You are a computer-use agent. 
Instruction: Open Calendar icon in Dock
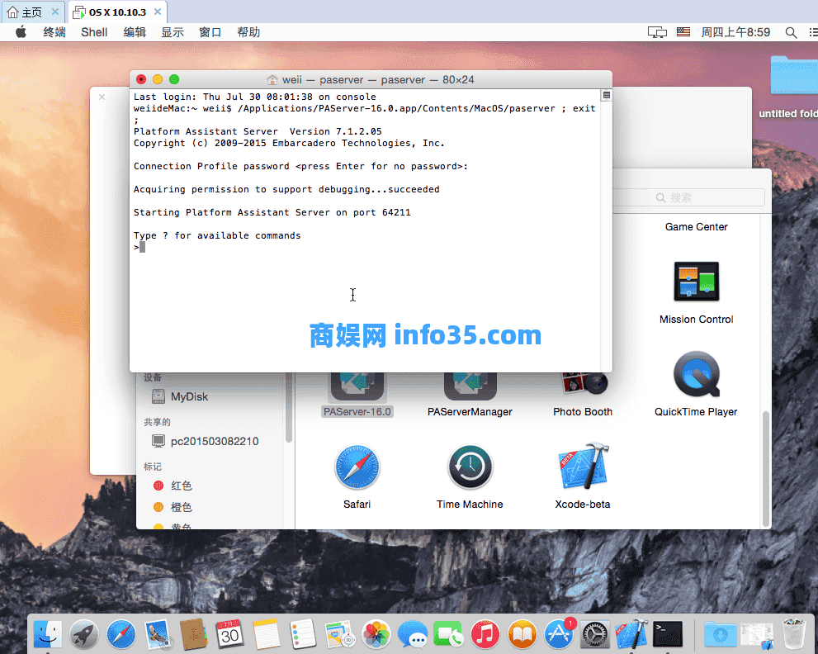[x=229, y=634]
